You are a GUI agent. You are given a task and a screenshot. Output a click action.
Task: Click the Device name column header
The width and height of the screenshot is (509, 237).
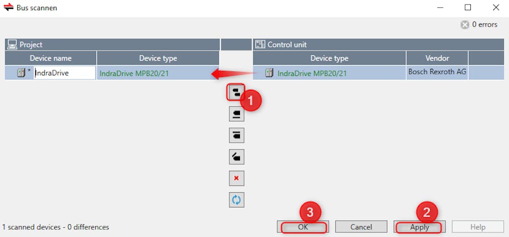[50, 58]
